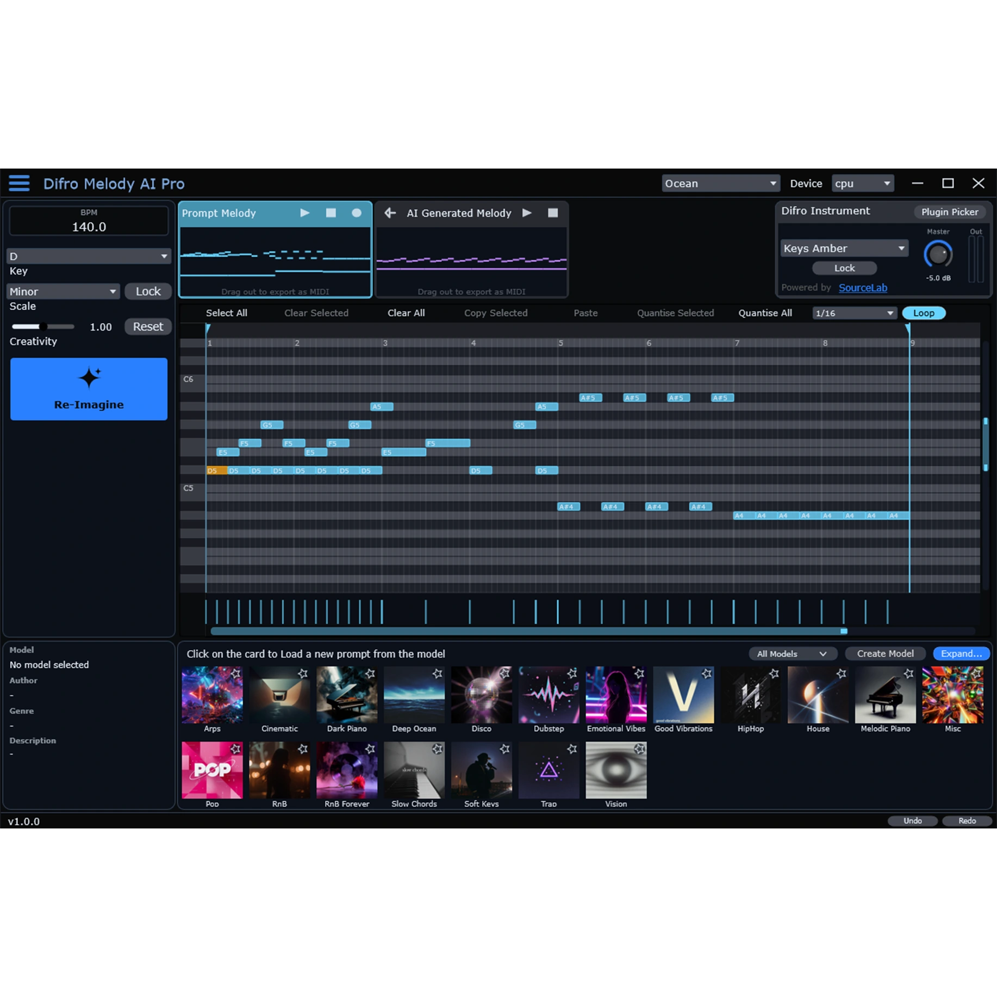
Task: Stop the AI Generated Melody
Action: click(553, 213)
